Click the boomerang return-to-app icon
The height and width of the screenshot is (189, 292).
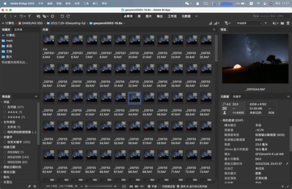(x=30, y=16)
